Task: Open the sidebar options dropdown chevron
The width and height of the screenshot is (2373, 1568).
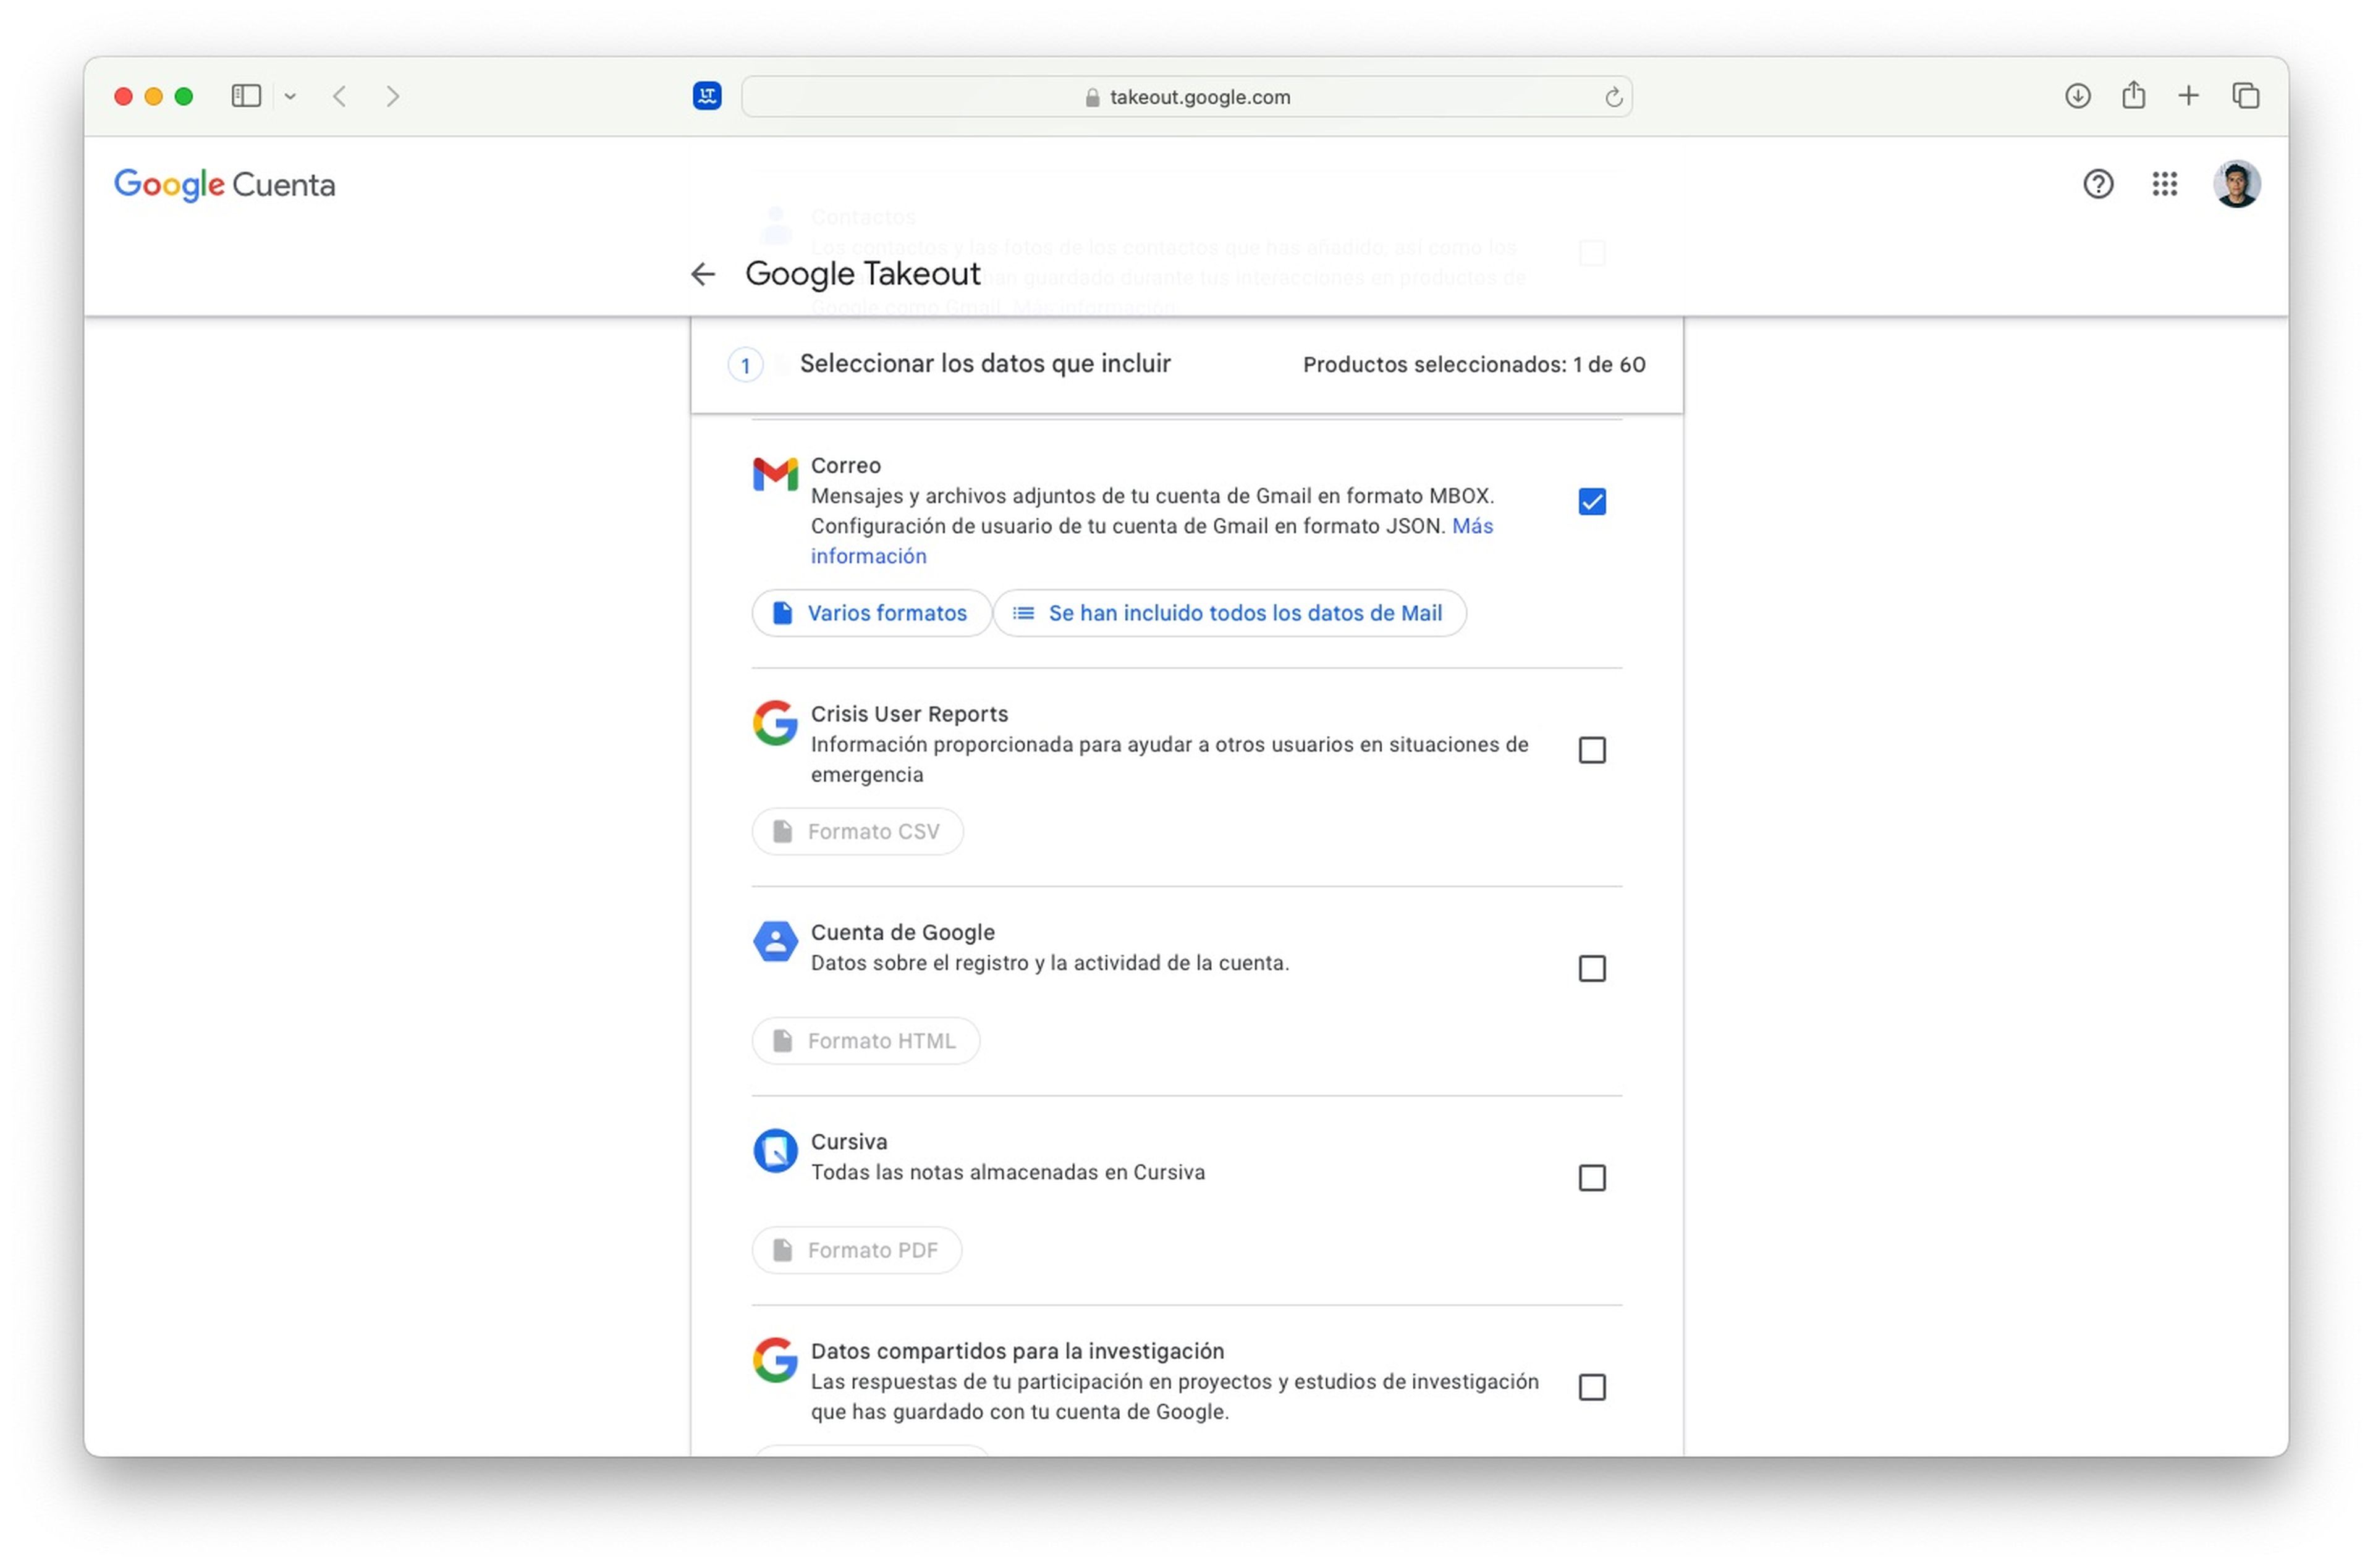Action: pyautogui.click(x=290, y=97)
